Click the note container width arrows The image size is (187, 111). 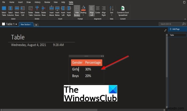(102, 56)
